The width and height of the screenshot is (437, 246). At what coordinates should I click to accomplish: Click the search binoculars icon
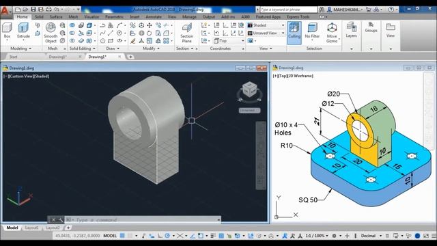322,10
